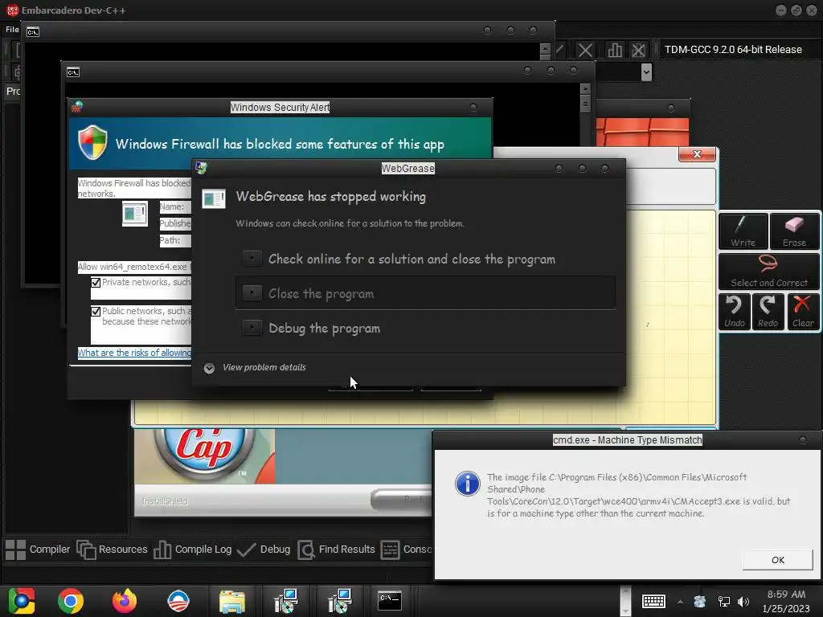Screen dimensions: 823x617
Task: Click the first installer icon on the taskbar
Action: click(x=286, y=601)
